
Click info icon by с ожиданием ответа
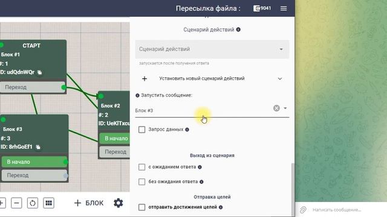200,167
